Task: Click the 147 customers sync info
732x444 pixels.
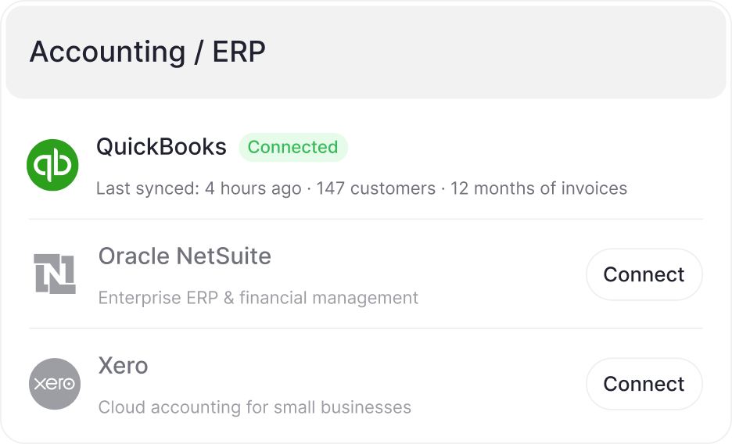Action: tap(375, 188)
